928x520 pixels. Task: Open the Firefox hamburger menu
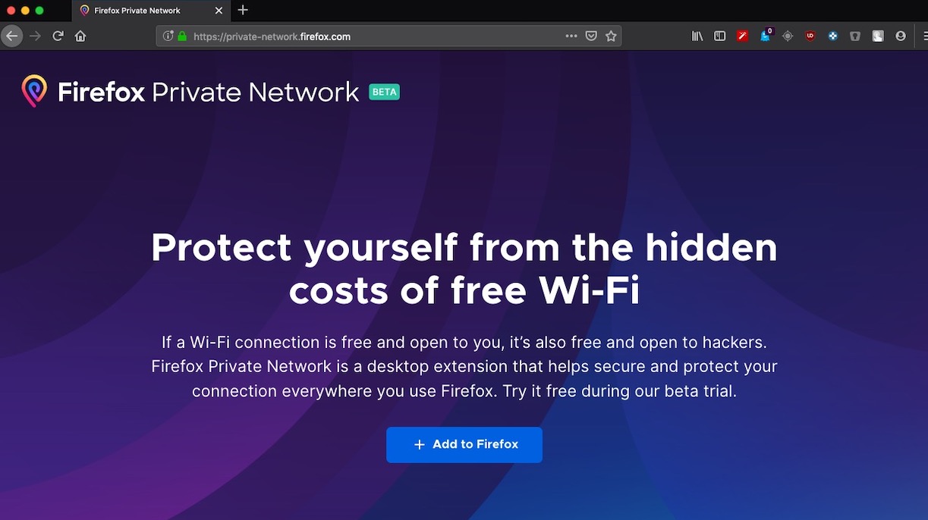(924, 36)
